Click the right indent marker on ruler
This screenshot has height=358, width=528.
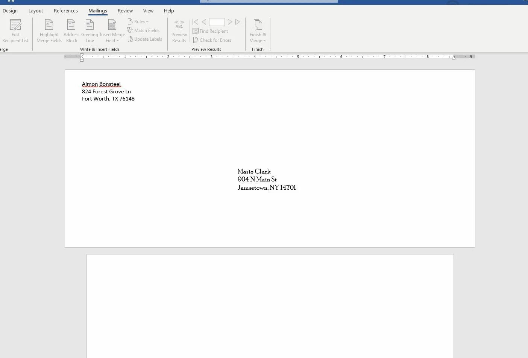pos(454,58)
